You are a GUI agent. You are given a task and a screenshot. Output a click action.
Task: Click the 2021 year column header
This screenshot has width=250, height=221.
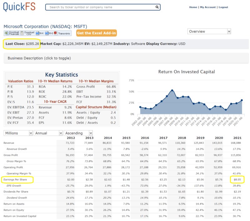[237, 138]
